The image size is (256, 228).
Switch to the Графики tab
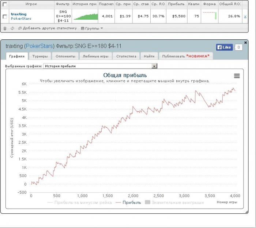[17, 56]
